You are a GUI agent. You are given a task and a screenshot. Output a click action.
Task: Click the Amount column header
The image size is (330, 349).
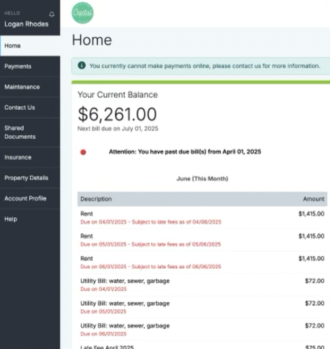click(x=314, y=199)
